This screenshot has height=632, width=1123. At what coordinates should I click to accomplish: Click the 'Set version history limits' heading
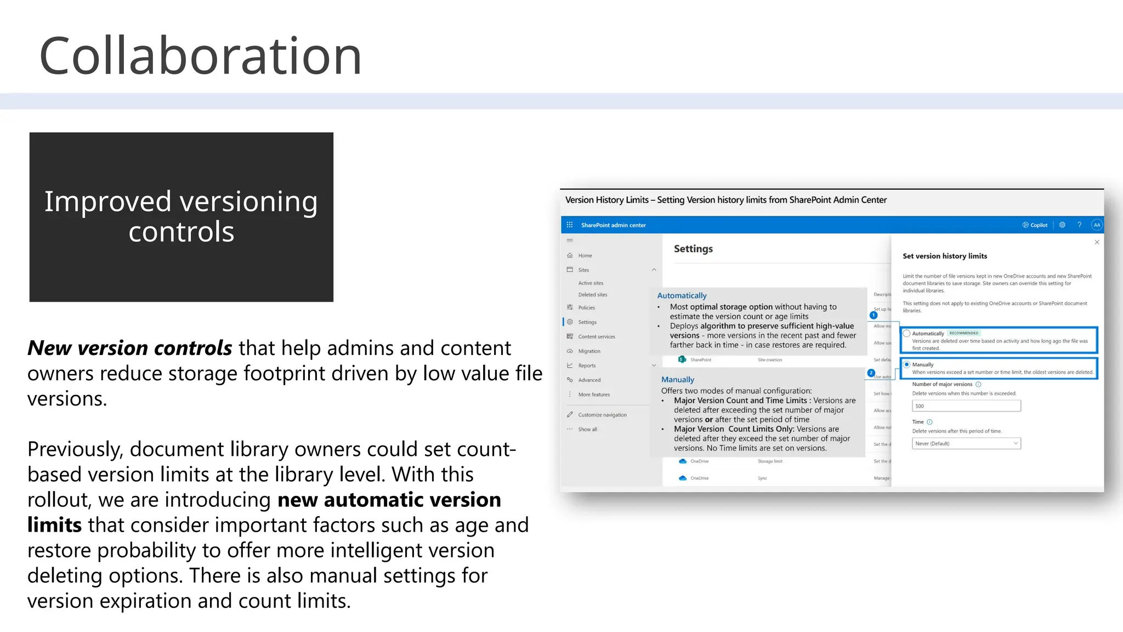click(945, 256)
